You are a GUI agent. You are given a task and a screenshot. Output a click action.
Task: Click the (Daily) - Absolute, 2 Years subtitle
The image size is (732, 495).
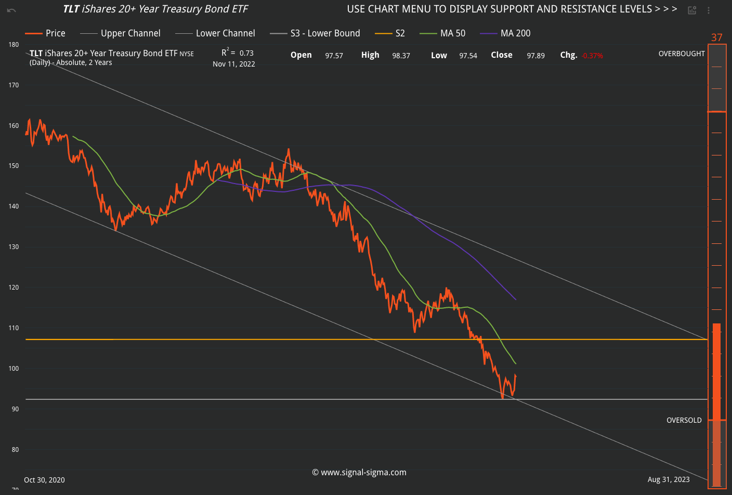(71, 62)
